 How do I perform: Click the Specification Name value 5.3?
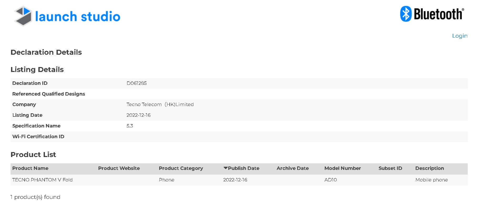pyautogui.click(x=130, y=126)
